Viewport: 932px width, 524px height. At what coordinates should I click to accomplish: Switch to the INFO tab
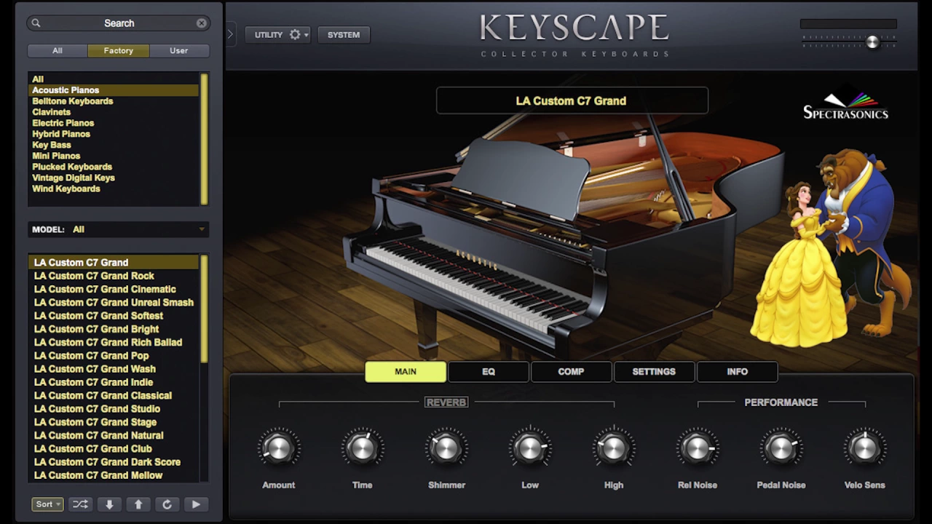[737, 371]
